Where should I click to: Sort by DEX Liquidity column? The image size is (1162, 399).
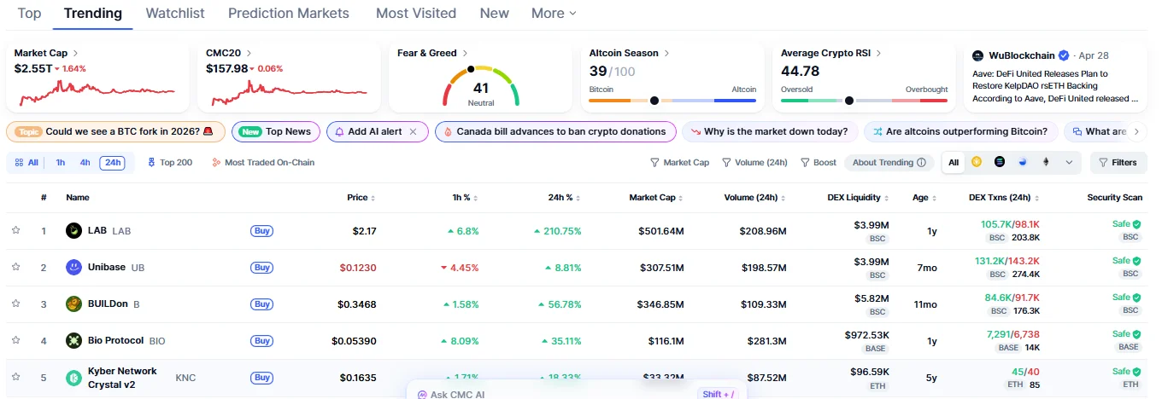pyautogui.click(x=859, y=197)
